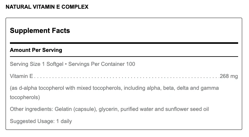This screenshot has width=249, height=137.
Task: Click the sunflower seed oil text
Action: click(187, 109)
